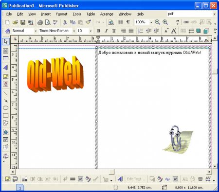Select the Rectangle shape tool
This screenshot has width=219, height=192.
6,115
